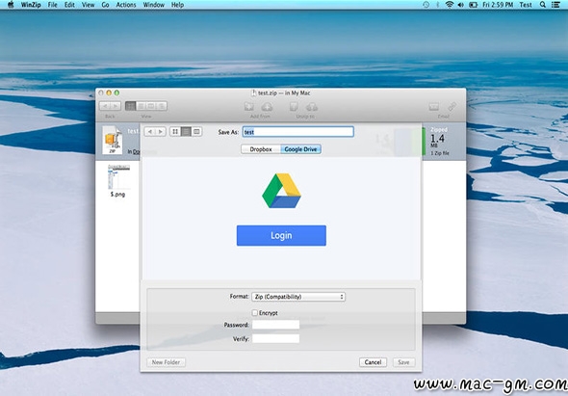Select cover flow view in WinZip toolbar
The width and height of the screenshot is (568, 396).
pyautogui.click(x=162, y=106)
